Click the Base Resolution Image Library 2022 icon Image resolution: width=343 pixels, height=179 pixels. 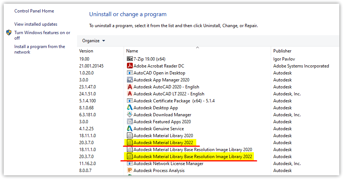click(x=130, y=157)
